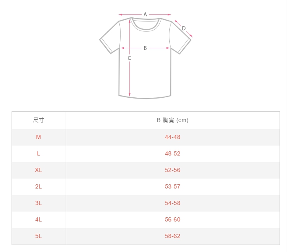Select the XL size row label
Viewport: 287px width, 252px height.
[38, 170]
